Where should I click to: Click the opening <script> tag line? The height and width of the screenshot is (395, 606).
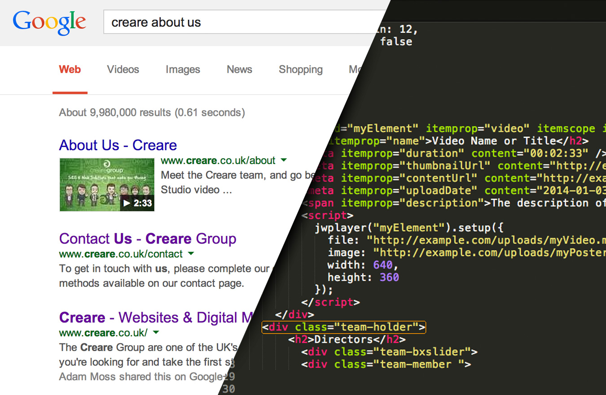pos(328,216)
